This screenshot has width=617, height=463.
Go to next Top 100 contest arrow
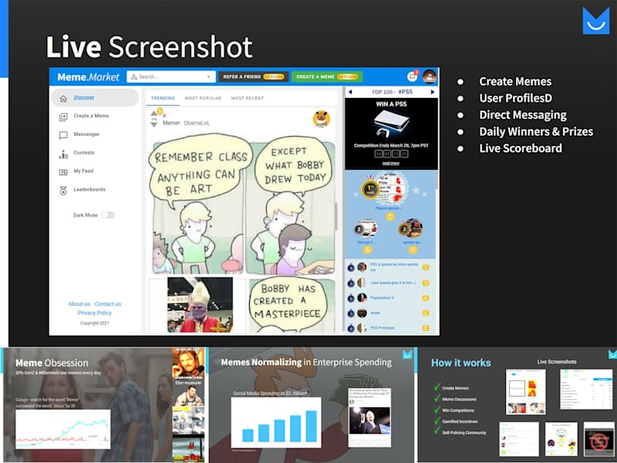tap(433, 92)
